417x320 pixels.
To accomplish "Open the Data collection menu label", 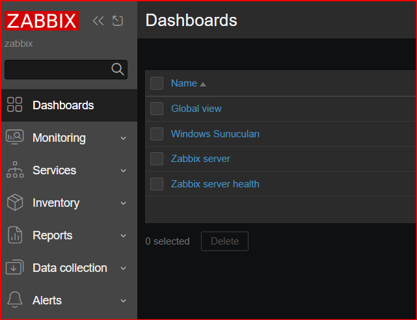I will tap(70, 268).
